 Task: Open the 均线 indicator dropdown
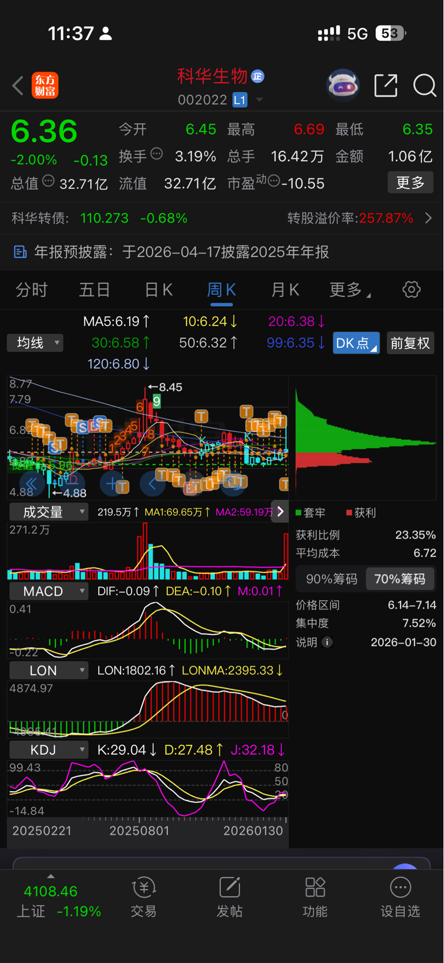pyautogui.click(x=35, y=343)
